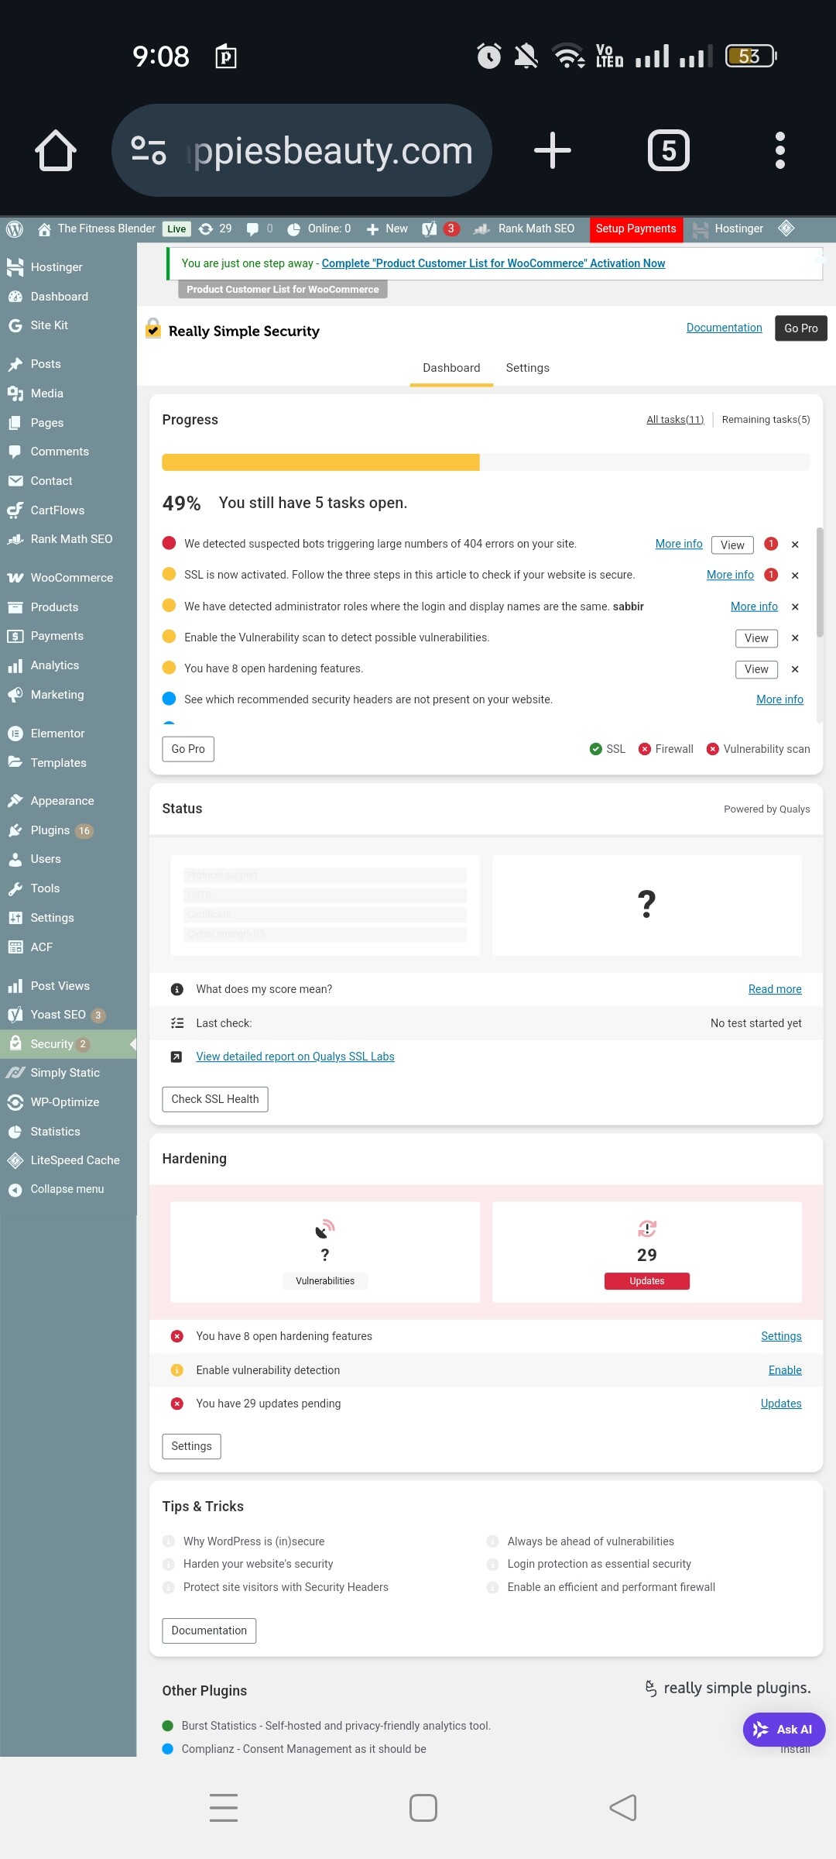This screenshot has height=1859, width=836.
Task: Tap the browser home icon
Action: pos(56,150)
